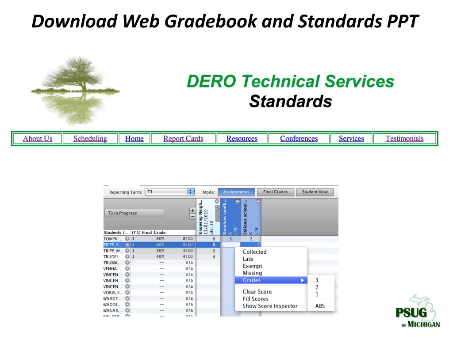Click the minus button in gradebook header
The image size is (453, 339).
pos(193,216)
